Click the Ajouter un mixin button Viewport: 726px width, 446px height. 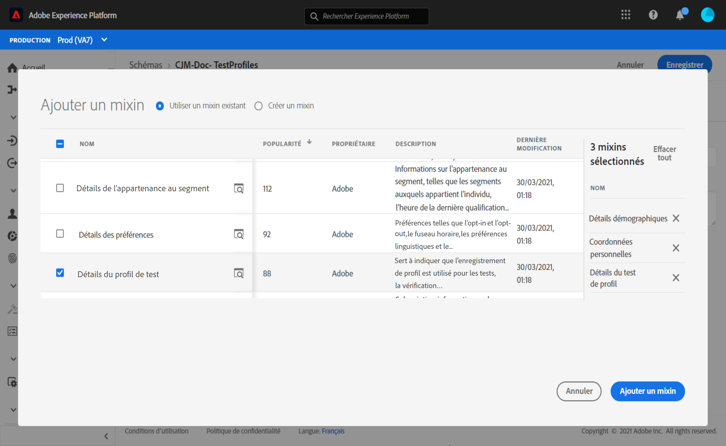647,391
